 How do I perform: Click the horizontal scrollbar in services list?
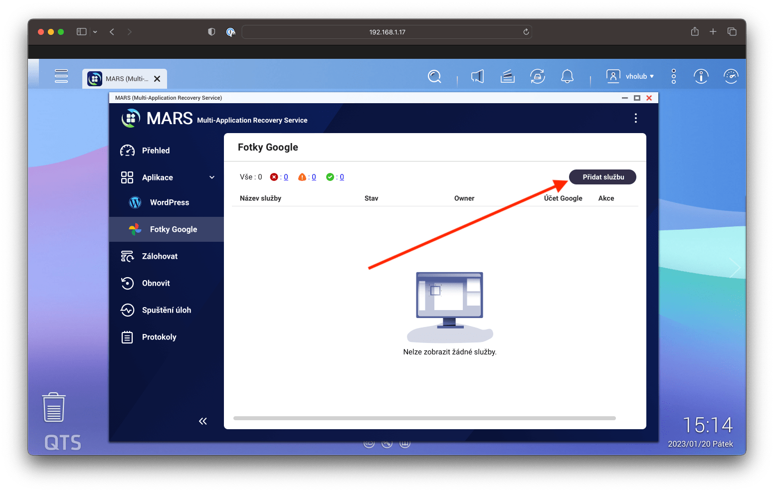click(424, 418)
